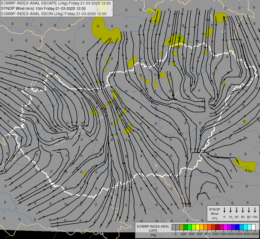Click the 400 tick label on CAPE scale

pyautogui.click(x=191, y=234)
